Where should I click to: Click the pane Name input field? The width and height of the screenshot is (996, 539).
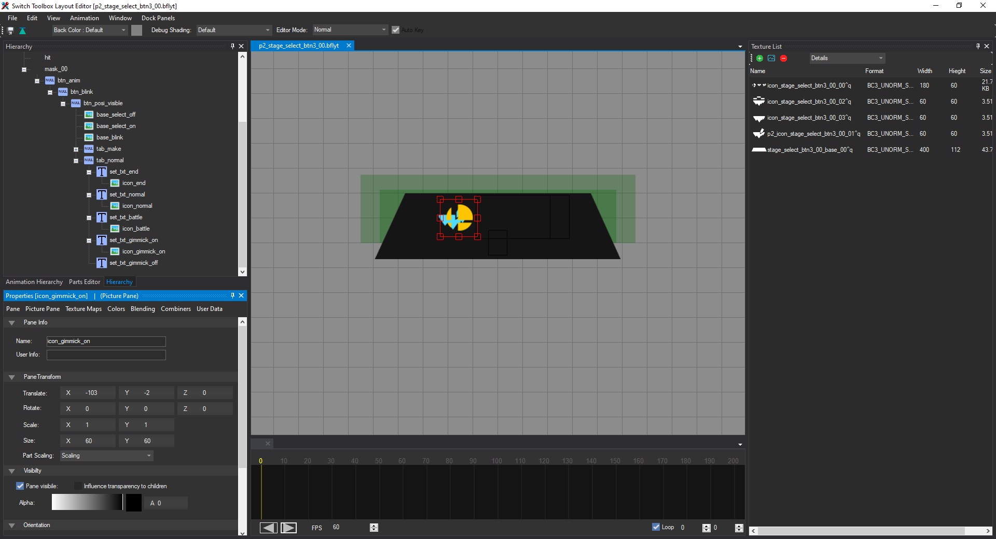(x=106, y=341)
